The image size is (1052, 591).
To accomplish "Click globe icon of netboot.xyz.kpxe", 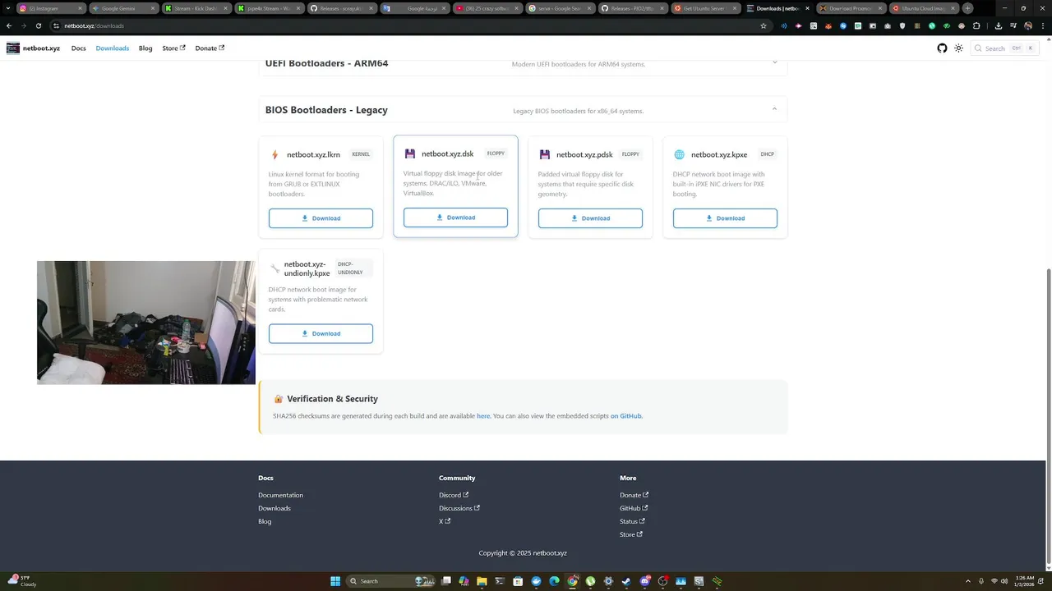I will click(x=679, y=154).
